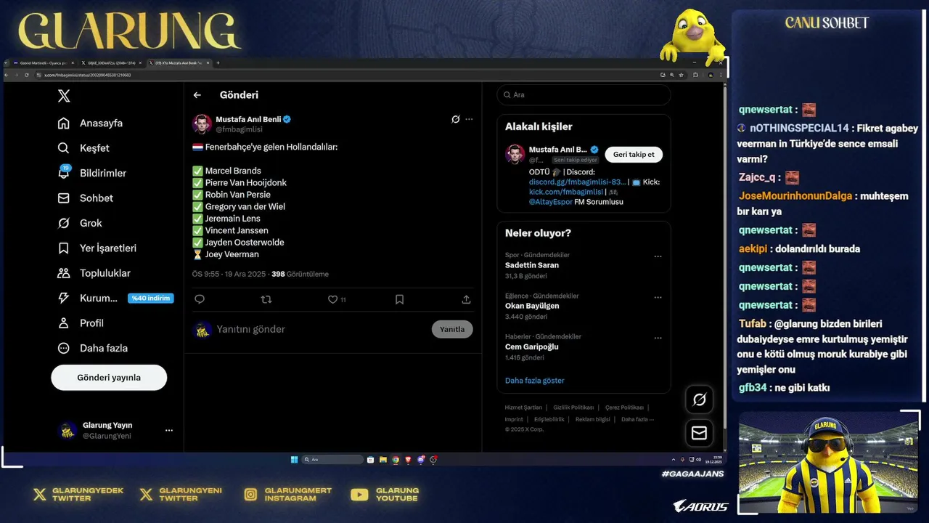The image size is (929, 523).
Task: Click the Grok explain icon on the post
Action: click(x=456, y=119)
